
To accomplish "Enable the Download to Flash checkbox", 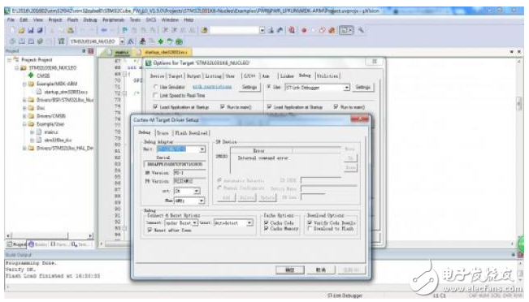I will [x=310, y=229].
